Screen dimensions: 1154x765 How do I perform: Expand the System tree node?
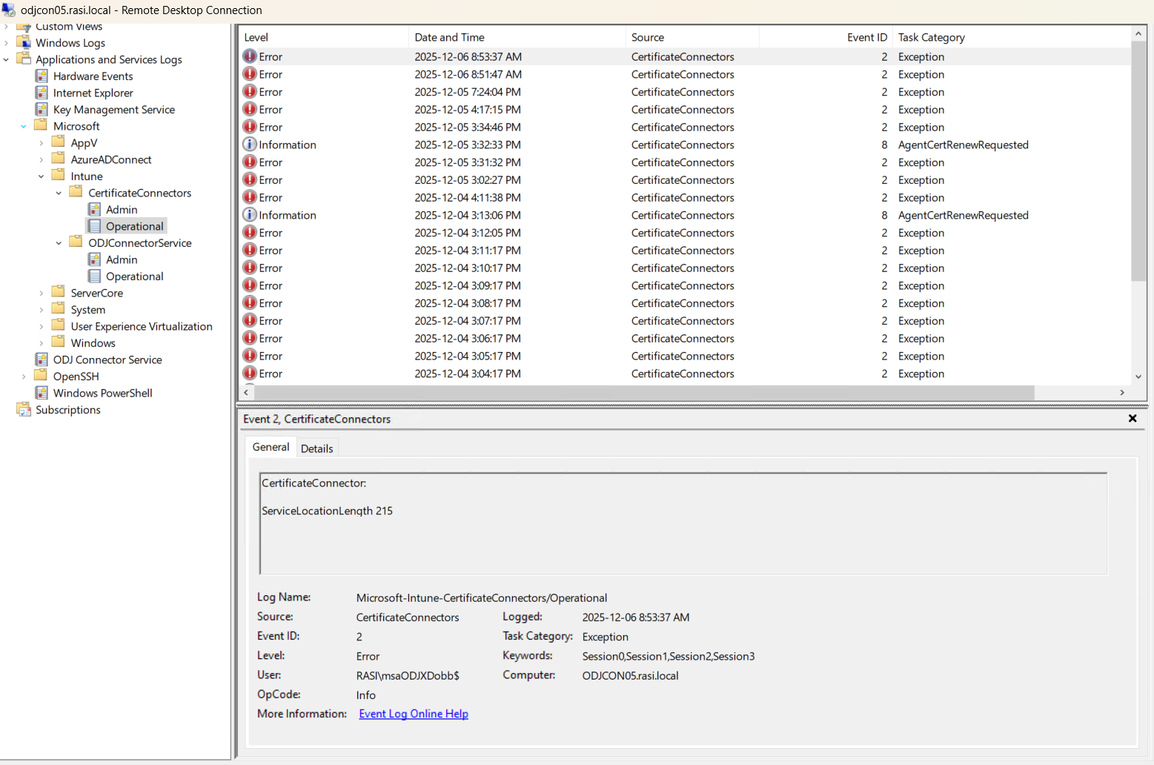click(42, 310)
